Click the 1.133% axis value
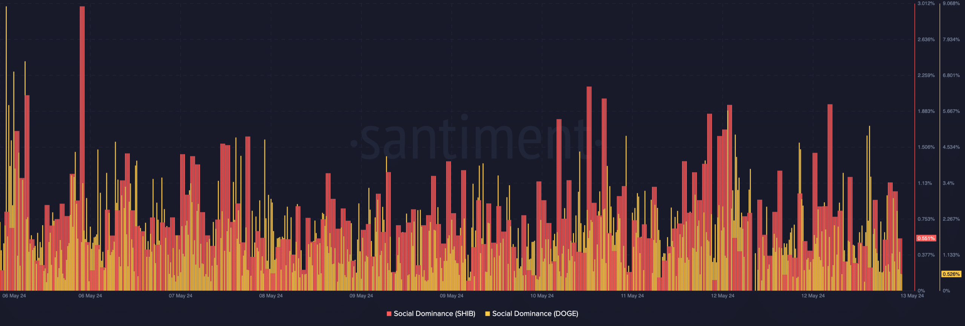The width and height of the screenshot is (965, 326). point(951,255)
